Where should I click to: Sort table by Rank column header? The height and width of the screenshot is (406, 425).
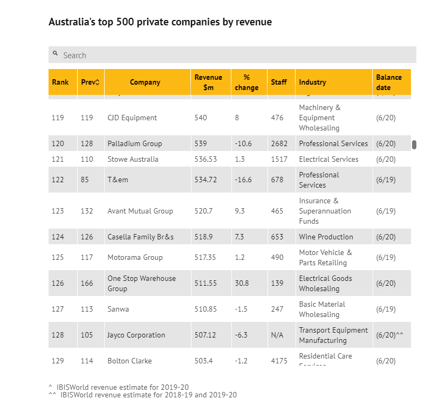60,82
